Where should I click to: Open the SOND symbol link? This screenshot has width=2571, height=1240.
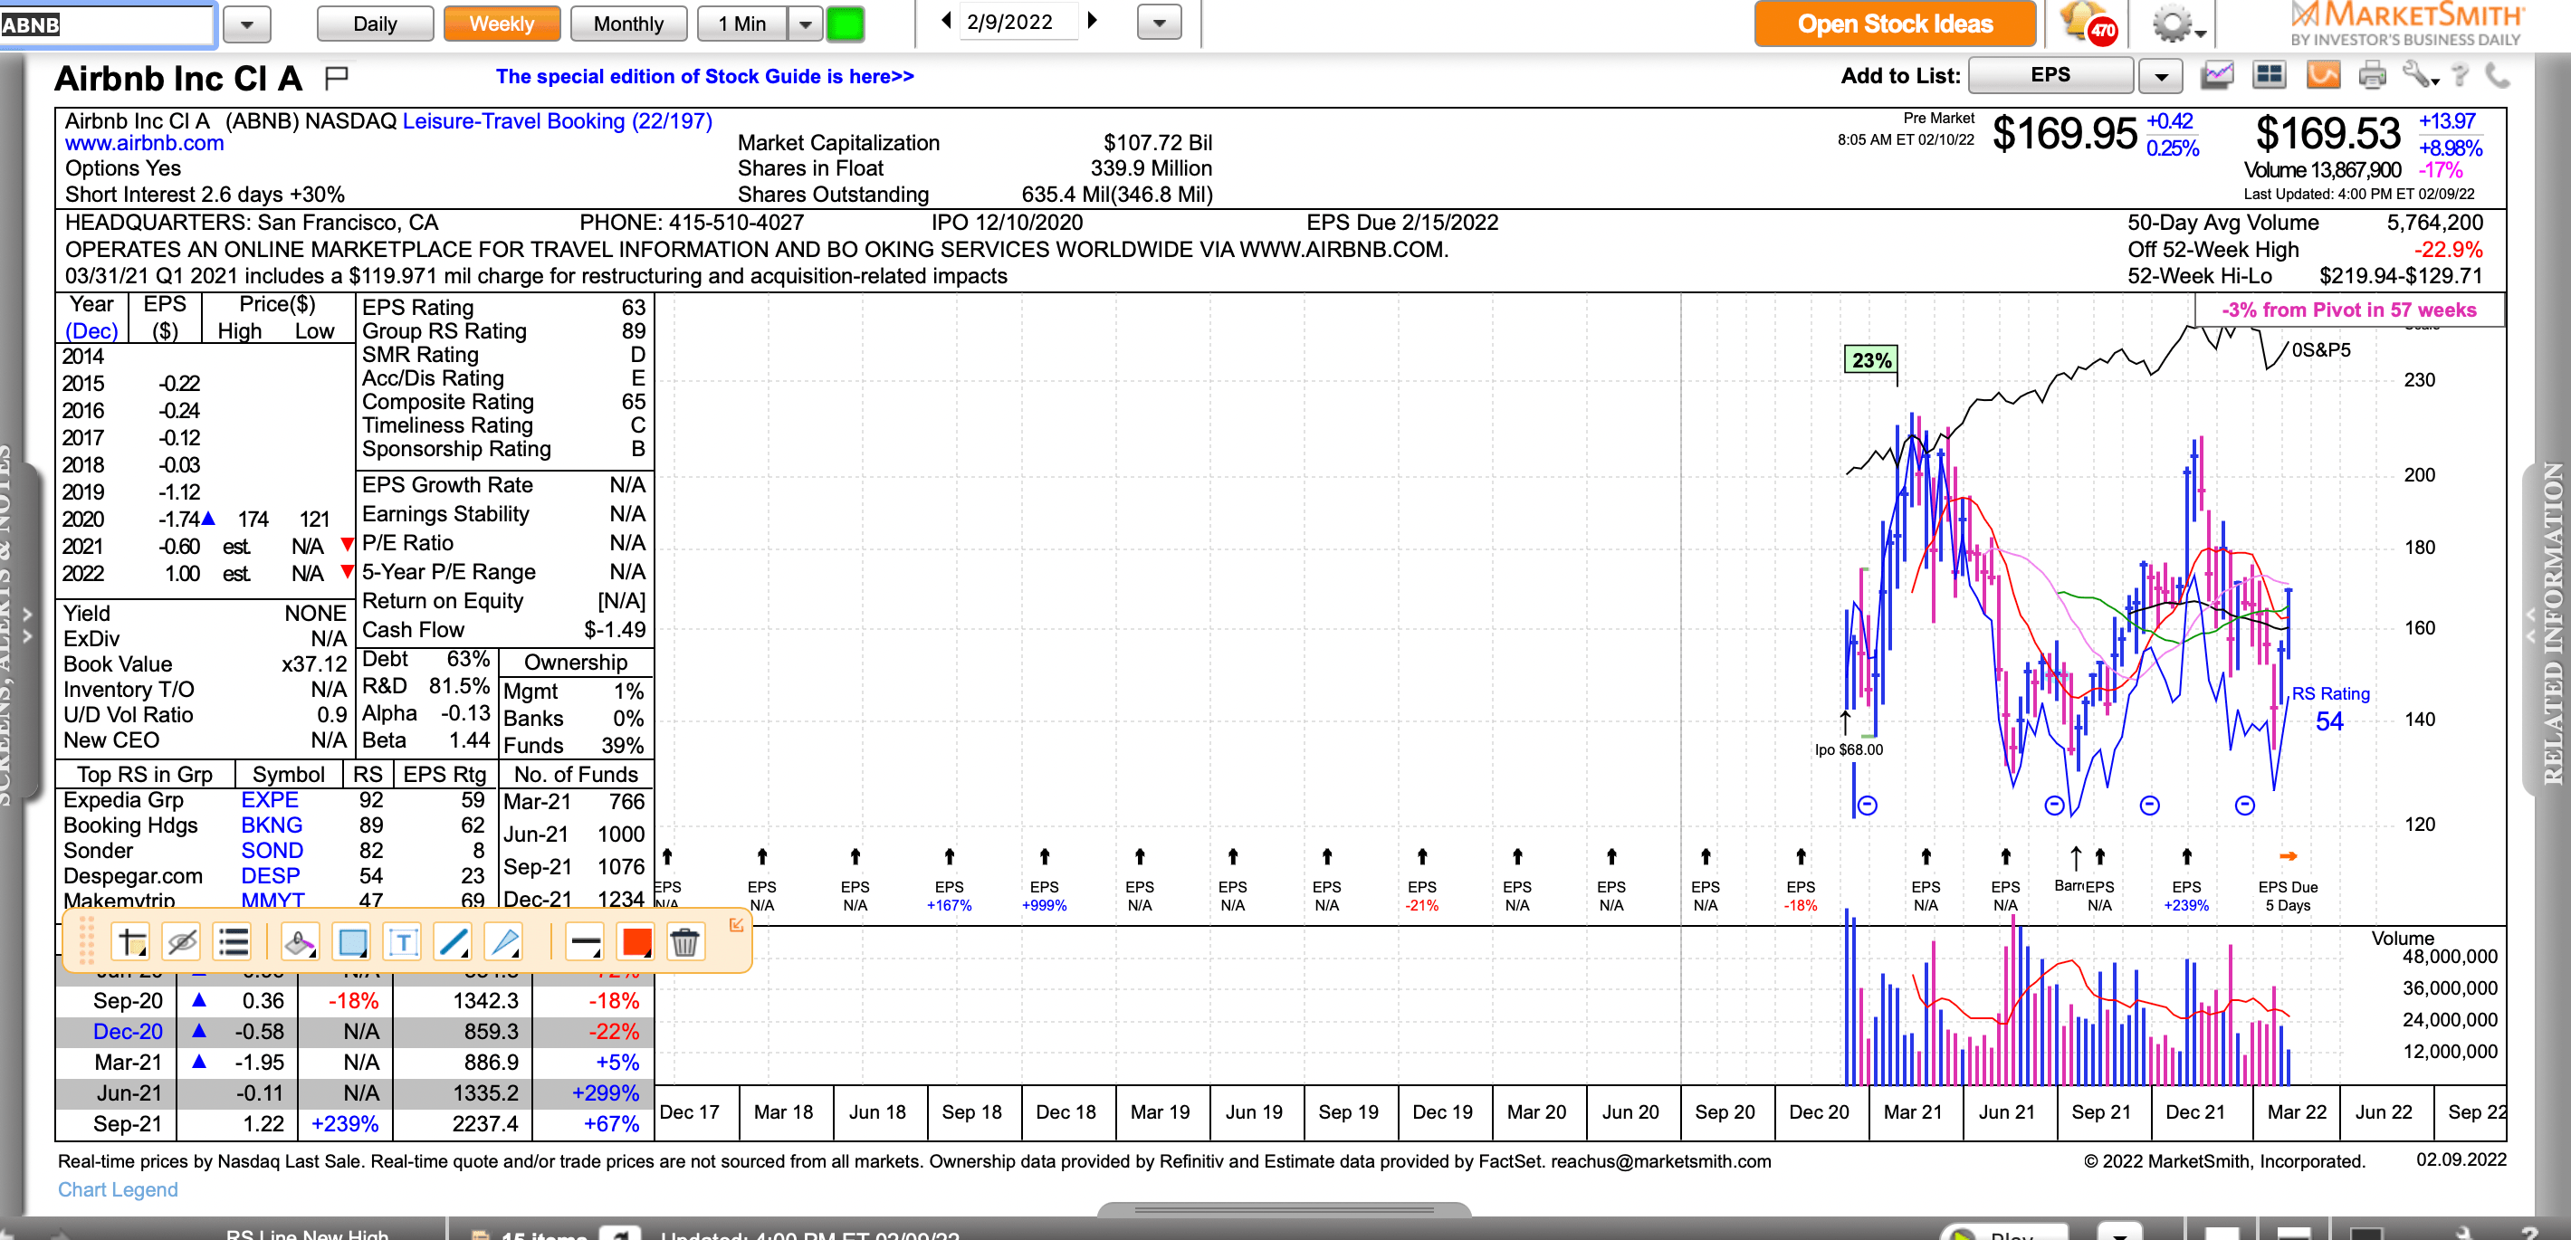272,851
